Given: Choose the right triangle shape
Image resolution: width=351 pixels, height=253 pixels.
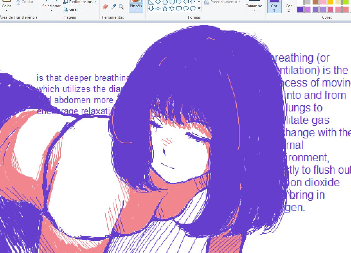Looking at the screenshot, I should coord(151,2).
